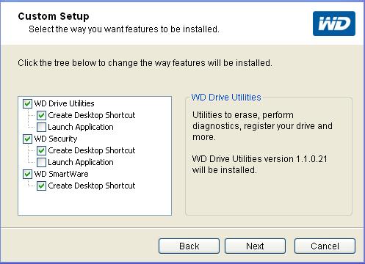
Task: Select Launch Application label under WD Security
Action: coord(81,162)
